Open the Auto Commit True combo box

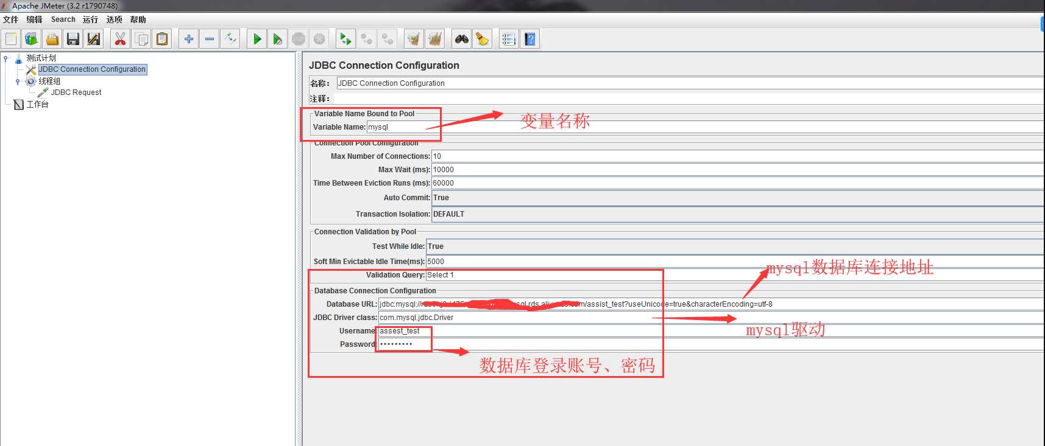point(737,198)
